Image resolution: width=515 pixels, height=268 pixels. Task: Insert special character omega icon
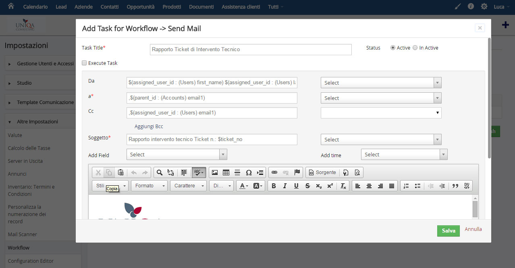click(249, 172)
